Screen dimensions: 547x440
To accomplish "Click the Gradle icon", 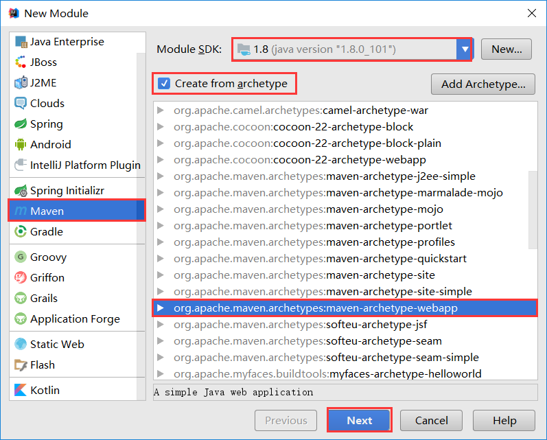I will pos(21,231).
